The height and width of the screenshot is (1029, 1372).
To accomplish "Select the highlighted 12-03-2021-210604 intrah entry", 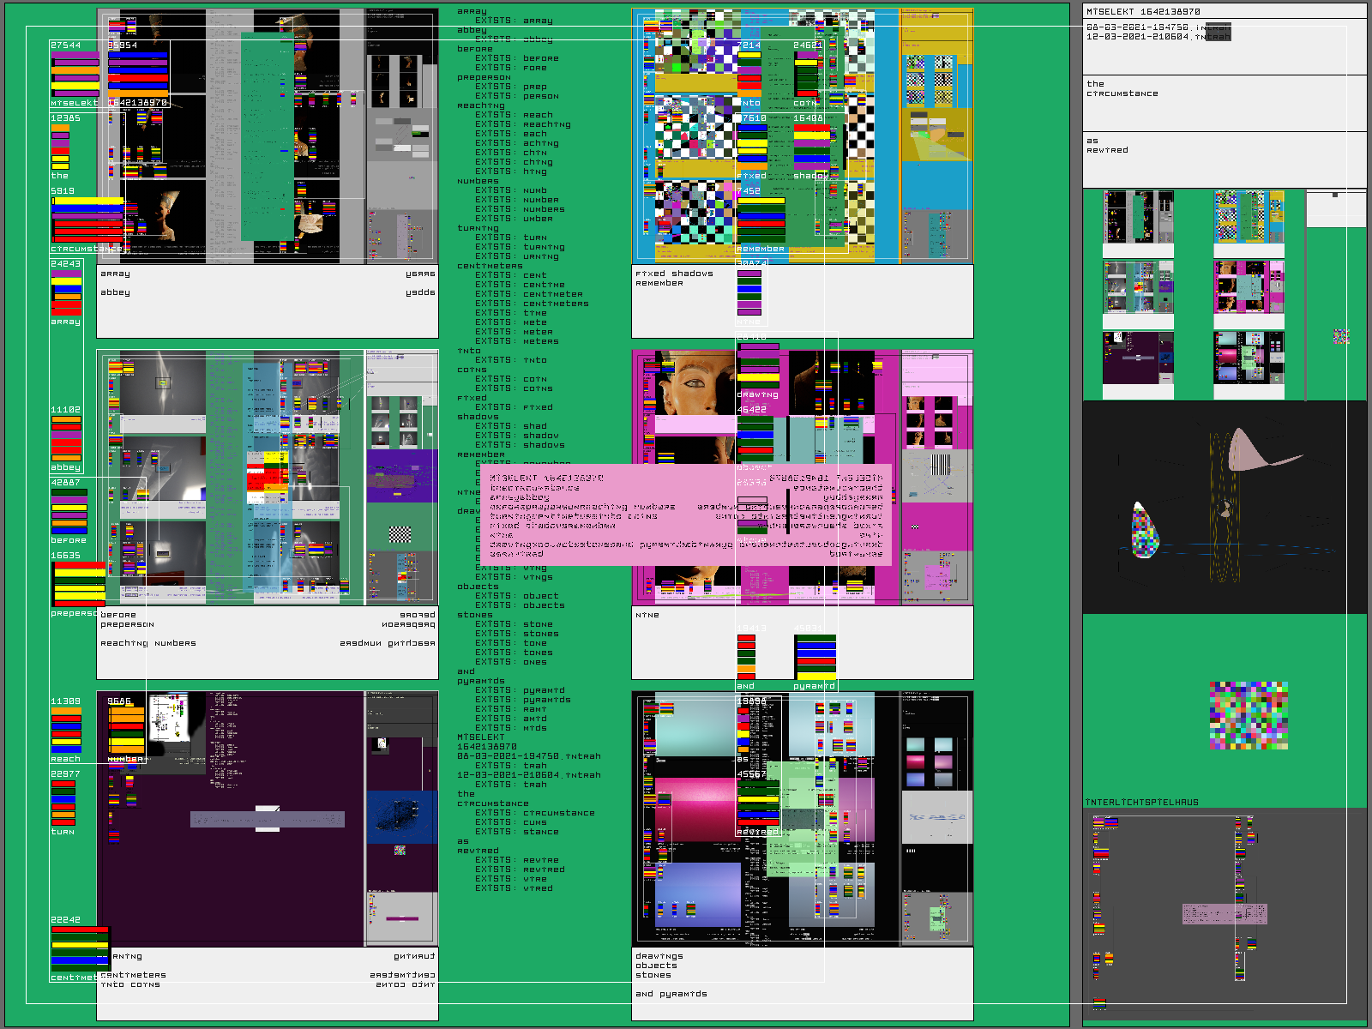I will click(x=1158, y=37).
